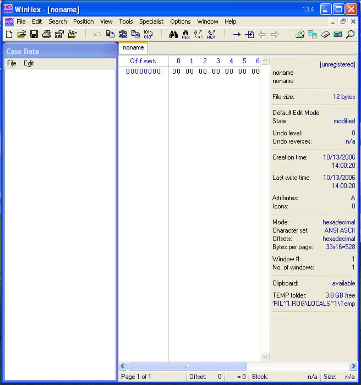Viewport: 361px width, 385px height.
Task: Click the vertical scrollbar down arrow
Action: (x=265, y=357)
